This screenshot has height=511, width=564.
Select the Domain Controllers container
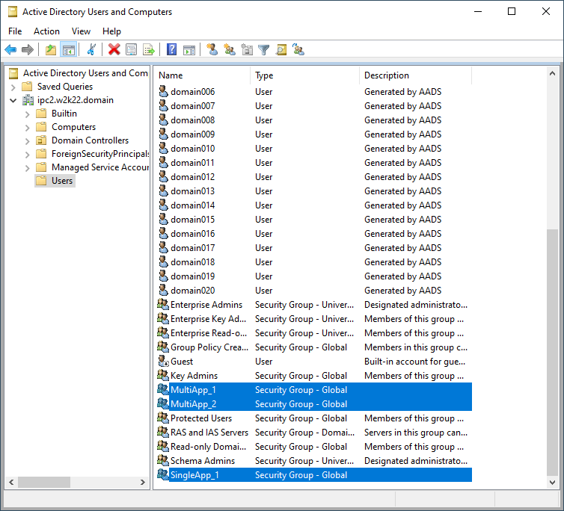tap(90, 140)
